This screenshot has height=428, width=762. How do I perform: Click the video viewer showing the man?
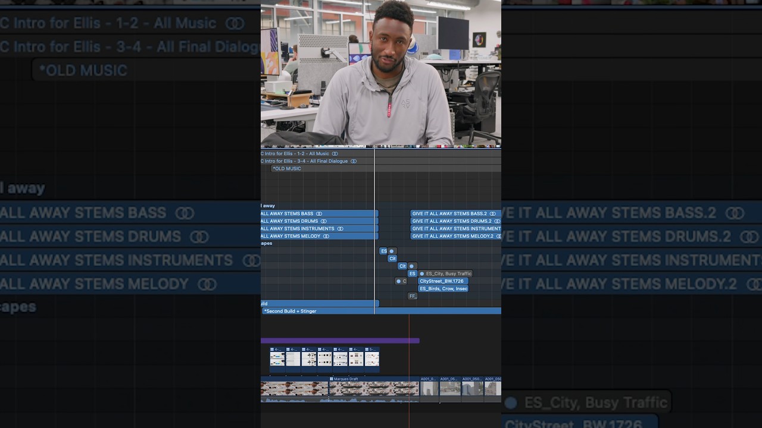pyautogui.click(x=381, y=73)
